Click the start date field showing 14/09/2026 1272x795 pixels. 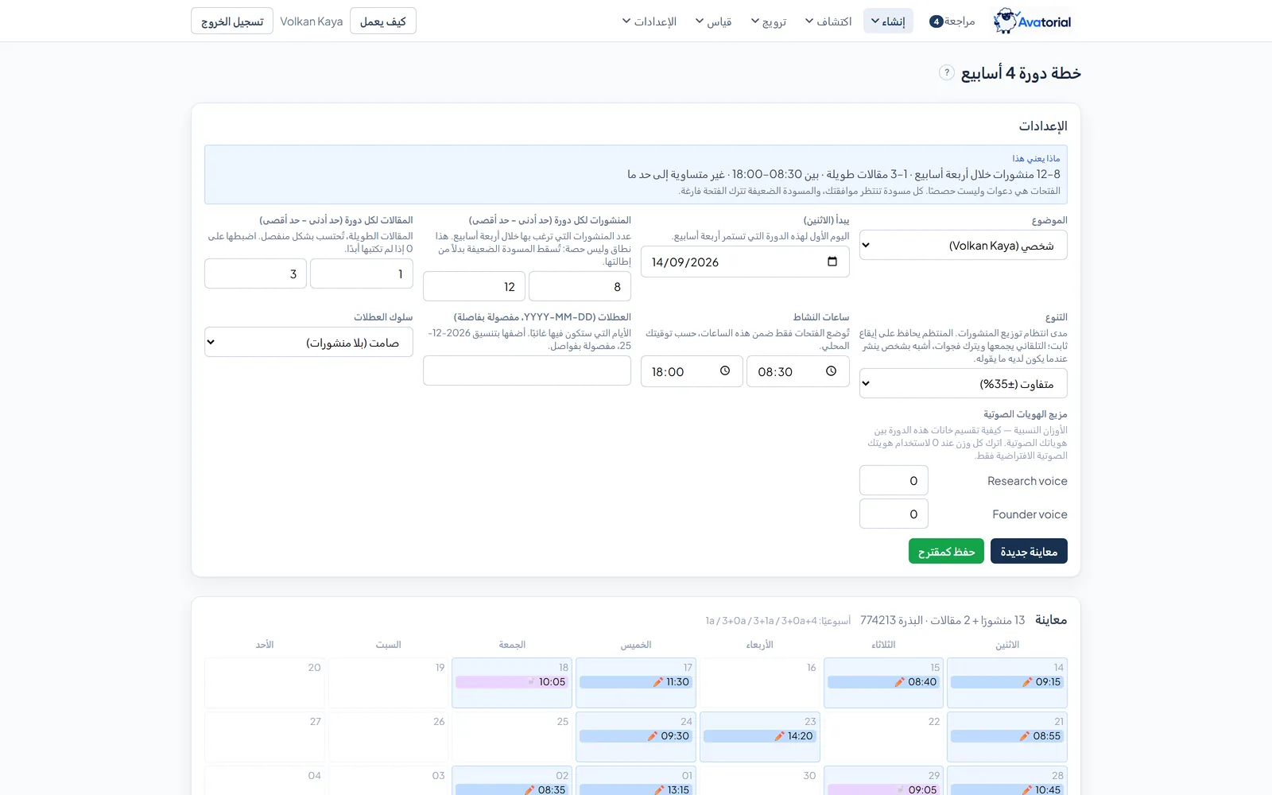coord(745,262)
